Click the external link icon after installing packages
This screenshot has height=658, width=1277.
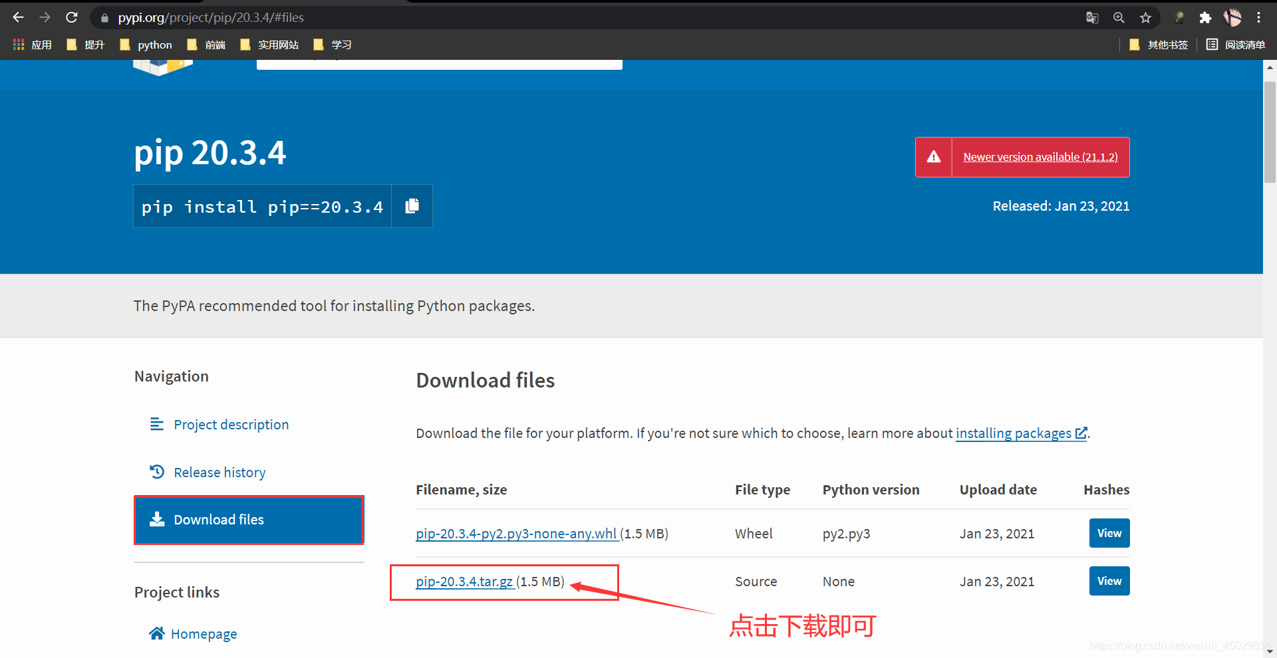point(1081,433)
